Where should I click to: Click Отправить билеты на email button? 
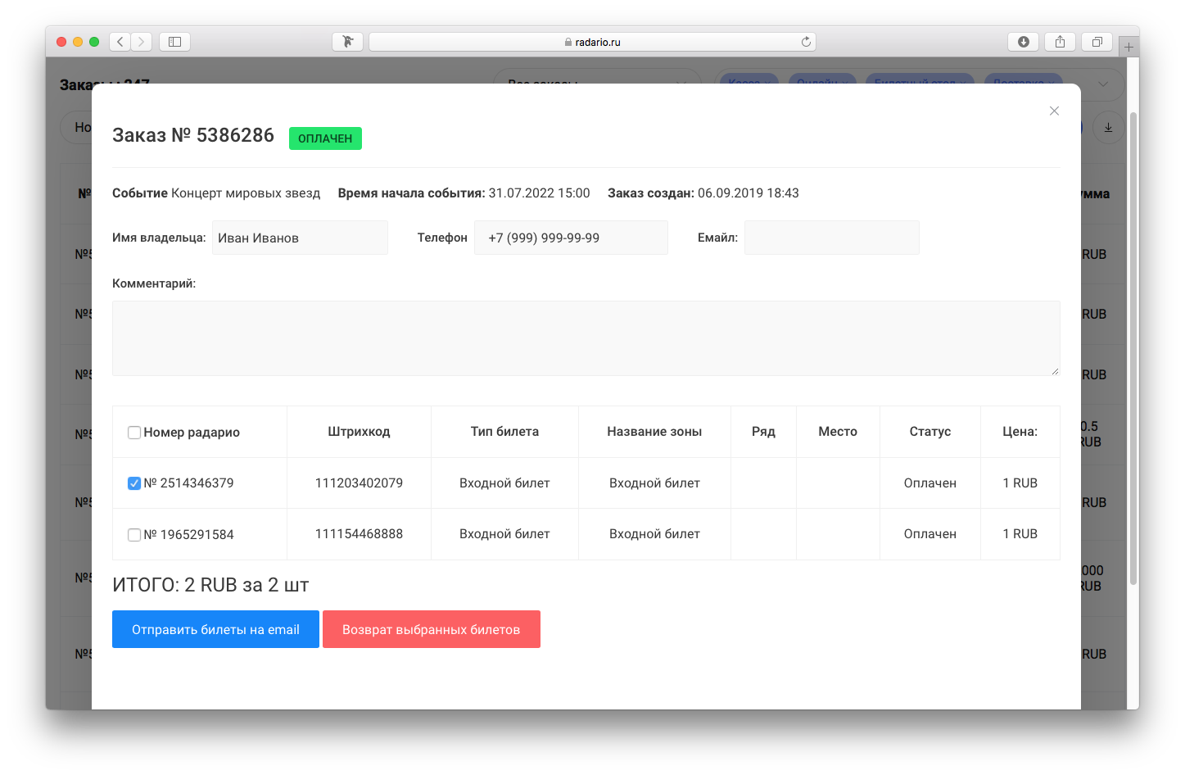pos(215,629)
